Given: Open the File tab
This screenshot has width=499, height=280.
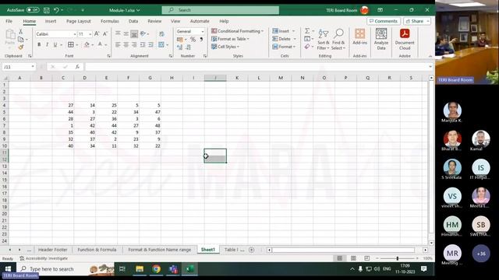Looking at the screenshot, I should click(9, 21).
